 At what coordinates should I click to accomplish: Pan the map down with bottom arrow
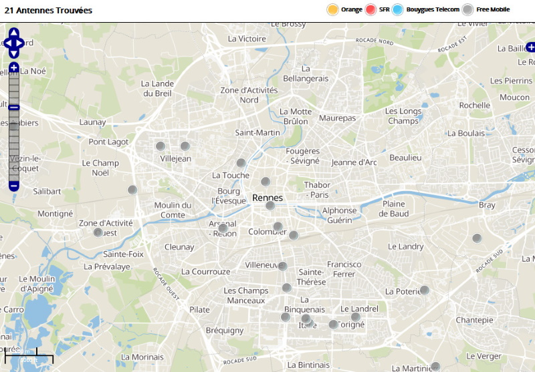click(14, 53)
